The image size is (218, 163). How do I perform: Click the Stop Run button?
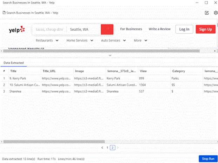(208, 159)
